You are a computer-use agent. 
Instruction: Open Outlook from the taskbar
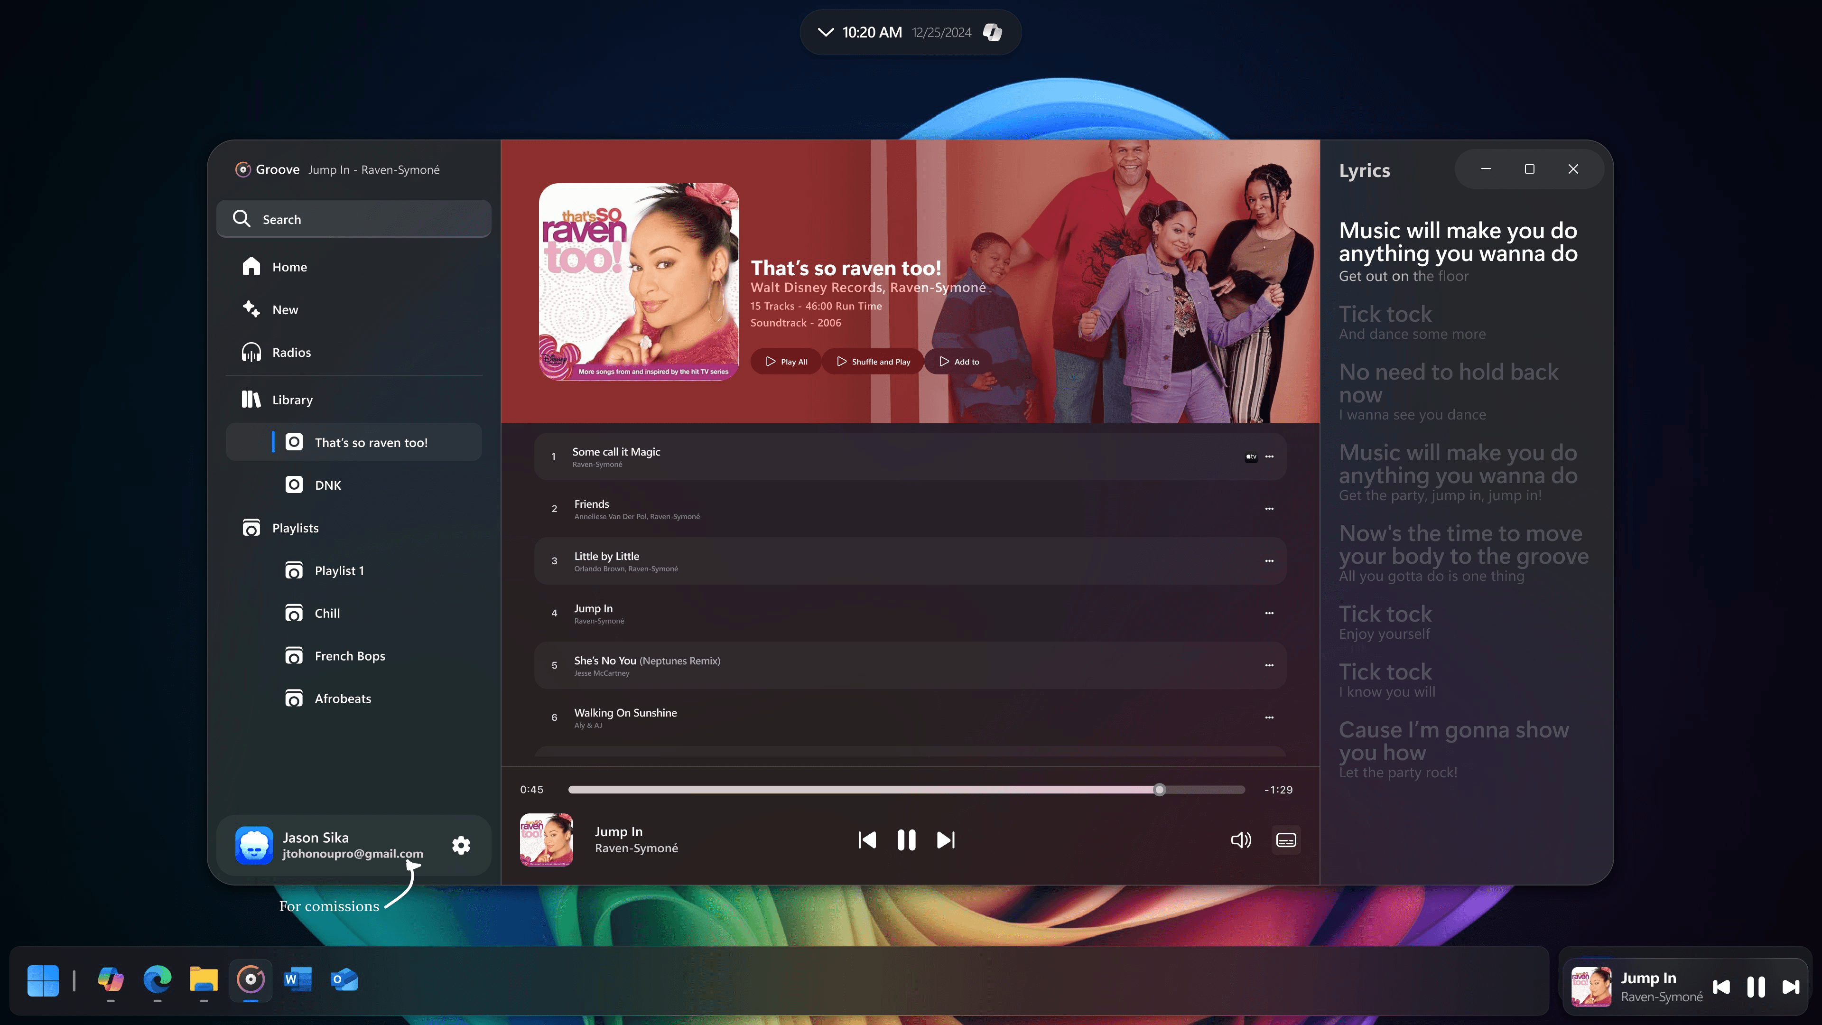pyautogui.click(x=344, y=980)
